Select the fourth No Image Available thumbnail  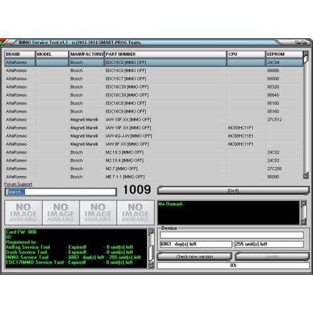[x=135, y=213]
